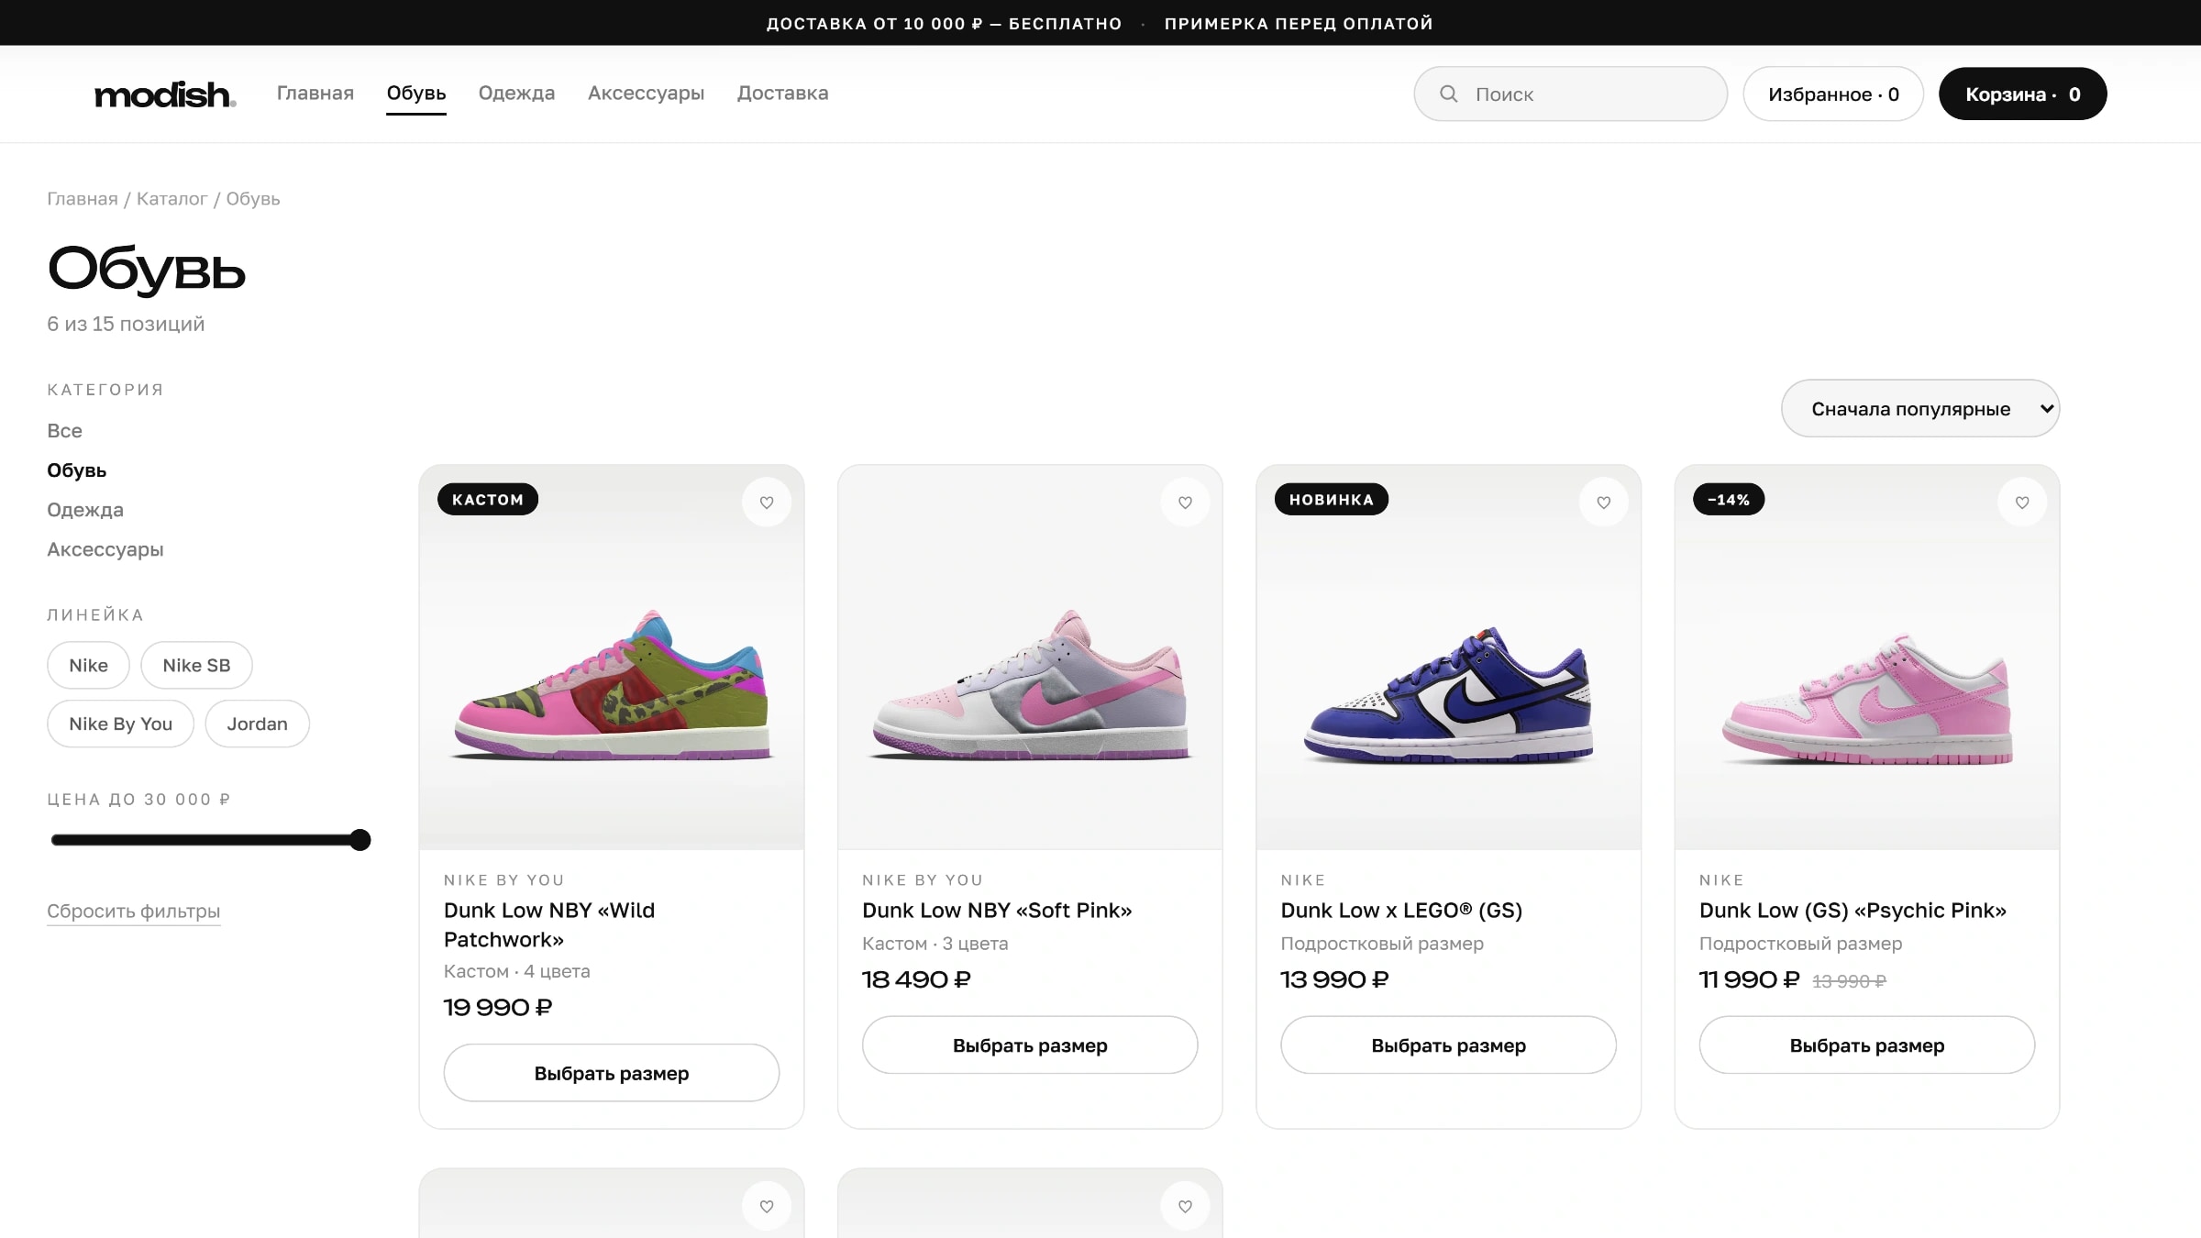
Task: Choose sidebar category Обувь
Action: pos(76,470)
